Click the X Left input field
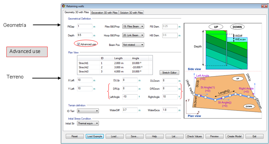This screenshot has width=269, height=144. pyautogui.click(x=85, y=80)
